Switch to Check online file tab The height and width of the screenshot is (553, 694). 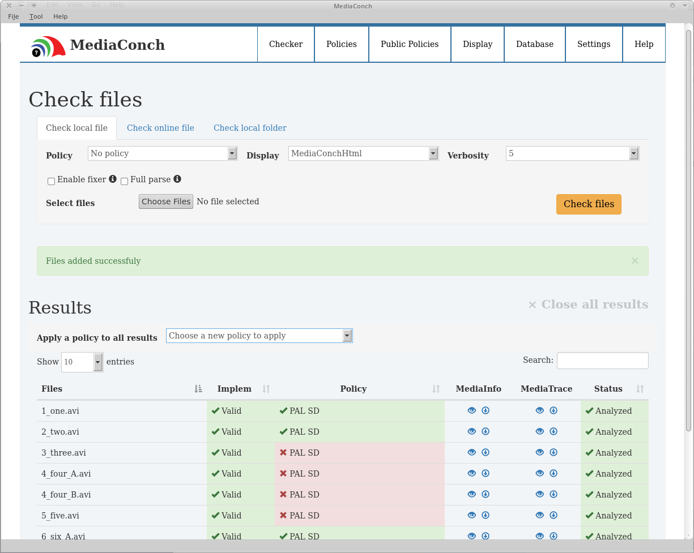coord(160,128)
